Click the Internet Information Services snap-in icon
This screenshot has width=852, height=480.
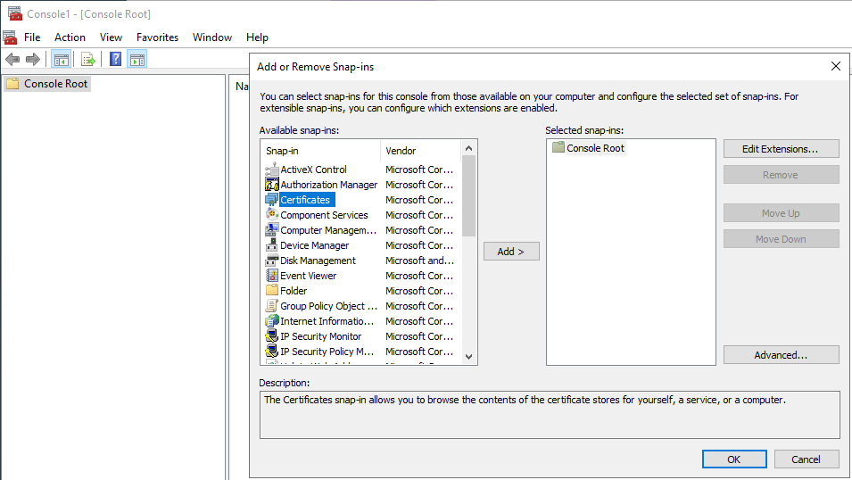coord(272,321)
